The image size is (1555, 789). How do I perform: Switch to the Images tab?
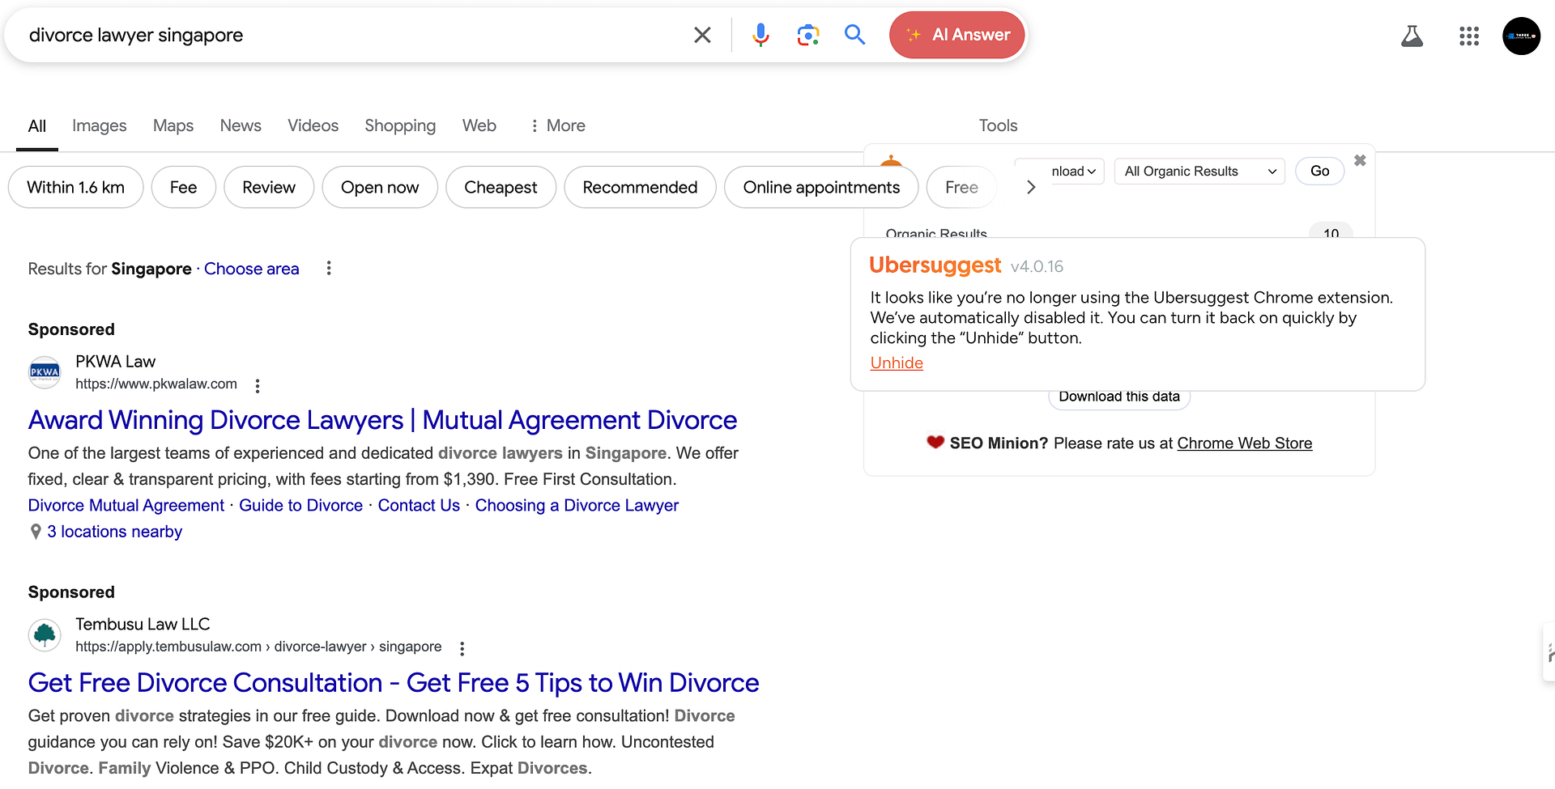click(x=99, y=125)
